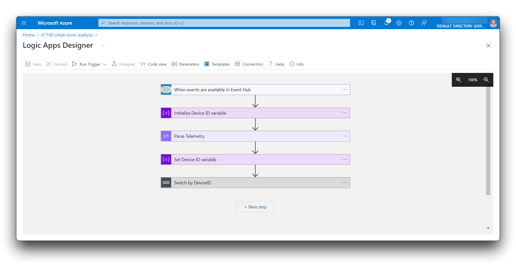Click the vertical scrollbar of the canvas
This screenshot has width=516, height=265.
(x=488, y=141)
